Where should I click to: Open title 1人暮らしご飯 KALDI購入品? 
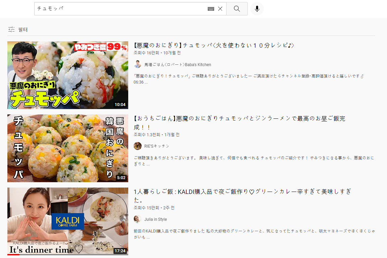click(242, 192)
